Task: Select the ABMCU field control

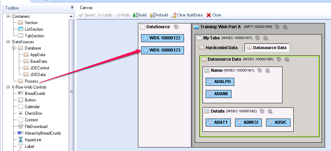Action: pyautogui.click(x=248, y=122)
